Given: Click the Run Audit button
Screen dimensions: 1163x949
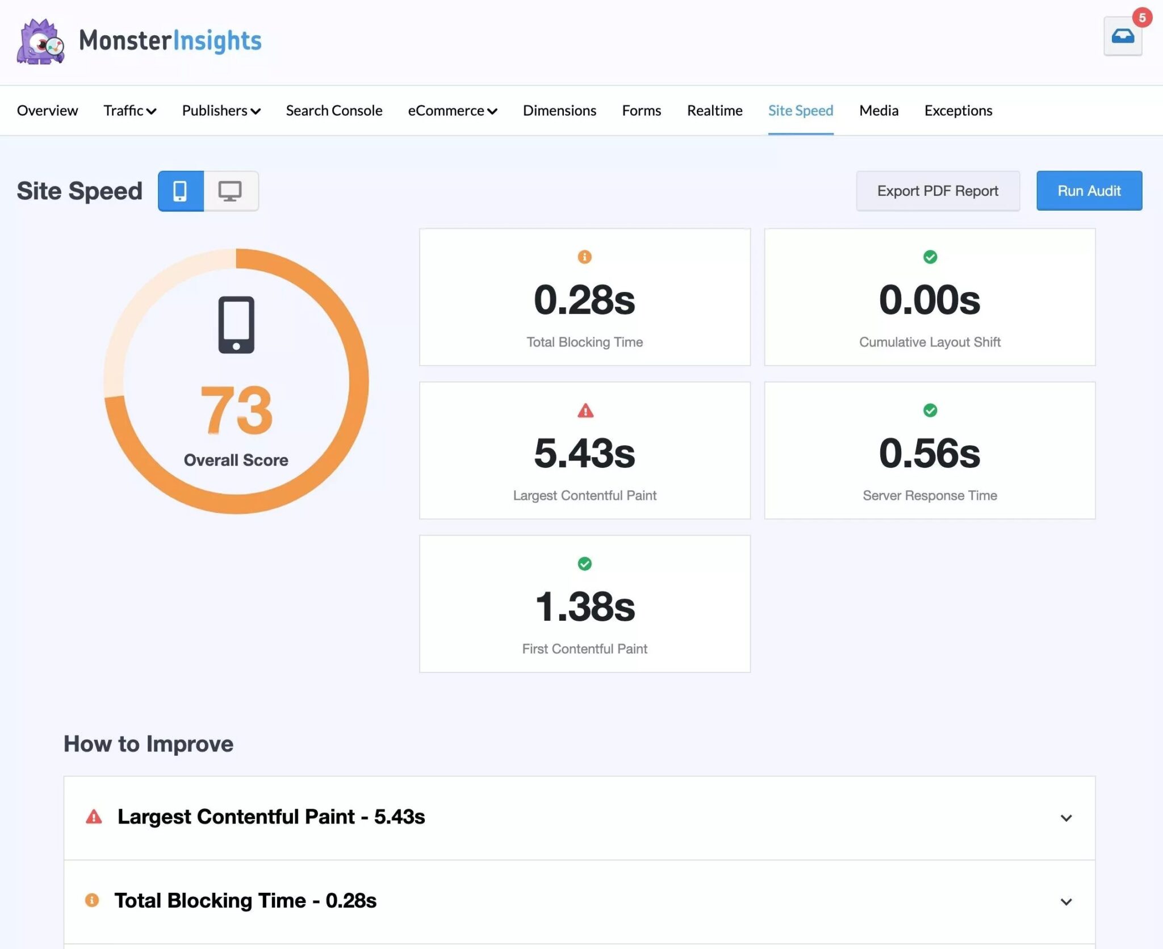Looking at the screenshot, I should point(1089,191).
